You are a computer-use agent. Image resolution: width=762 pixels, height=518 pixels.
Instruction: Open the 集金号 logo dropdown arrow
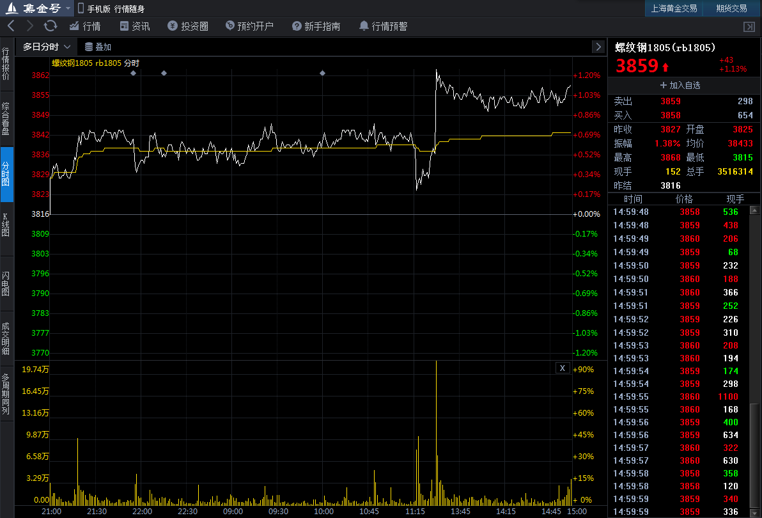pyautogui.click(x=68, y=9)
